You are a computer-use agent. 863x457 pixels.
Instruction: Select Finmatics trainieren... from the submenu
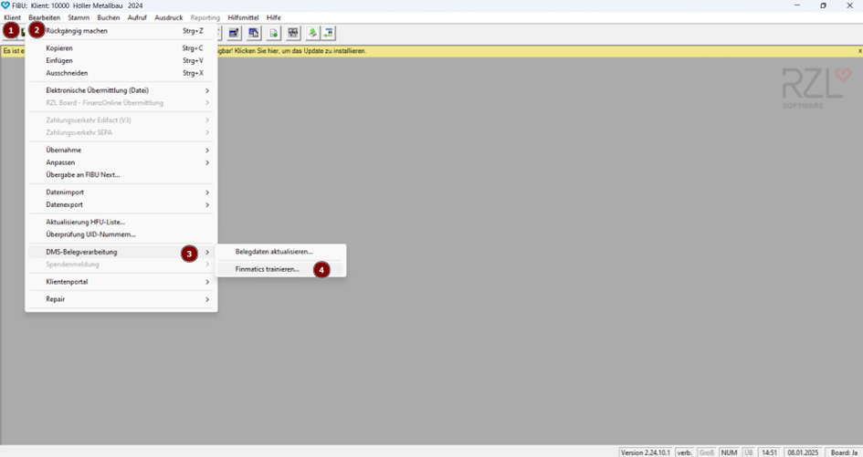point(268,269)
